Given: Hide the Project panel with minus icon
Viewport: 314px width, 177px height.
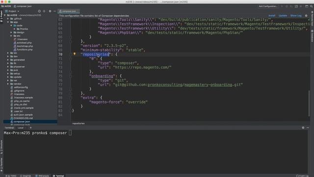Looking at the screenshot, I should (x=54, y=11).
